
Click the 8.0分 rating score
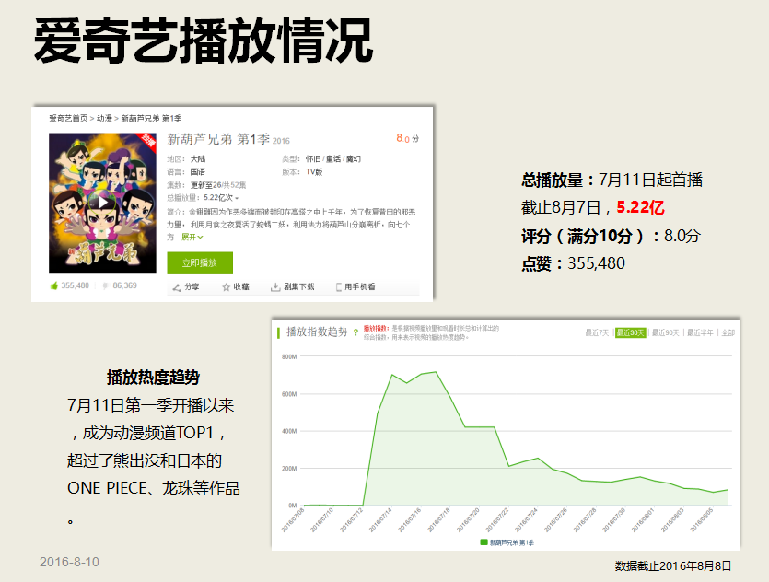tap(408, 138)
